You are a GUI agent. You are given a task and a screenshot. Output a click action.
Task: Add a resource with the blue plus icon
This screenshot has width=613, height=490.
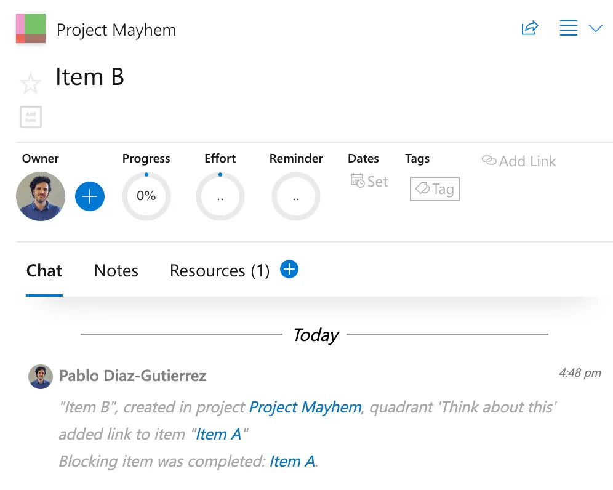coord(289,269)
